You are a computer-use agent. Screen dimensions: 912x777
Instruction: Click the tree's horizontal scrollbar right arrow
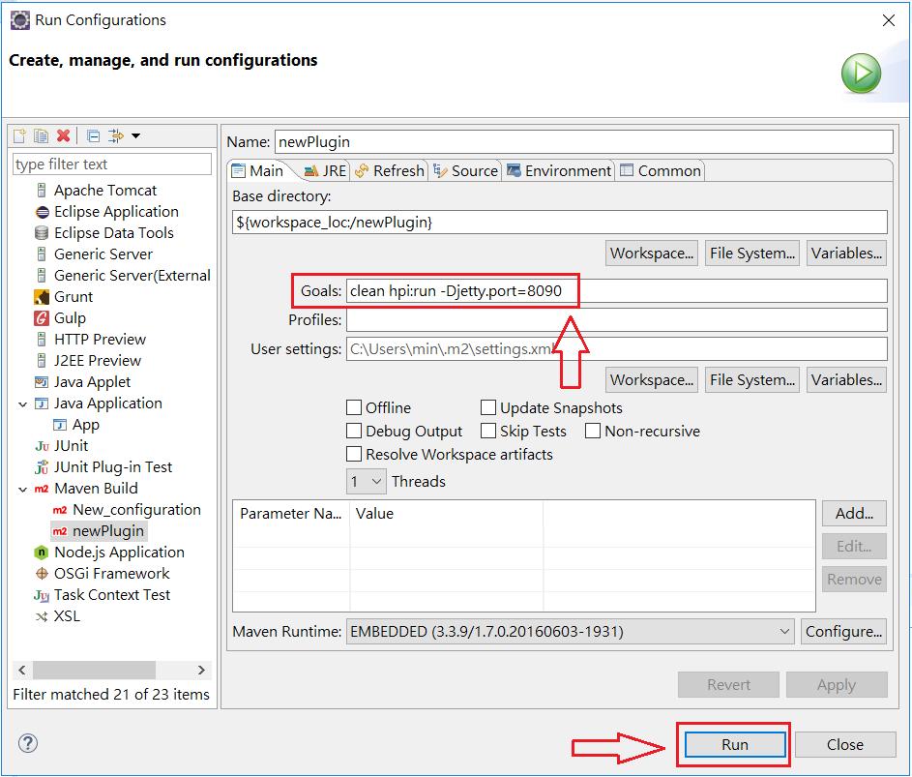tap(201, 670)
